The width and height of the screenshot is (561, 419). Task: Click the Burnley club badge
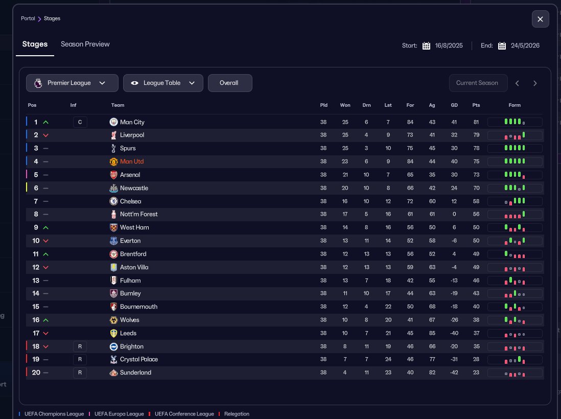pos(113,293)
